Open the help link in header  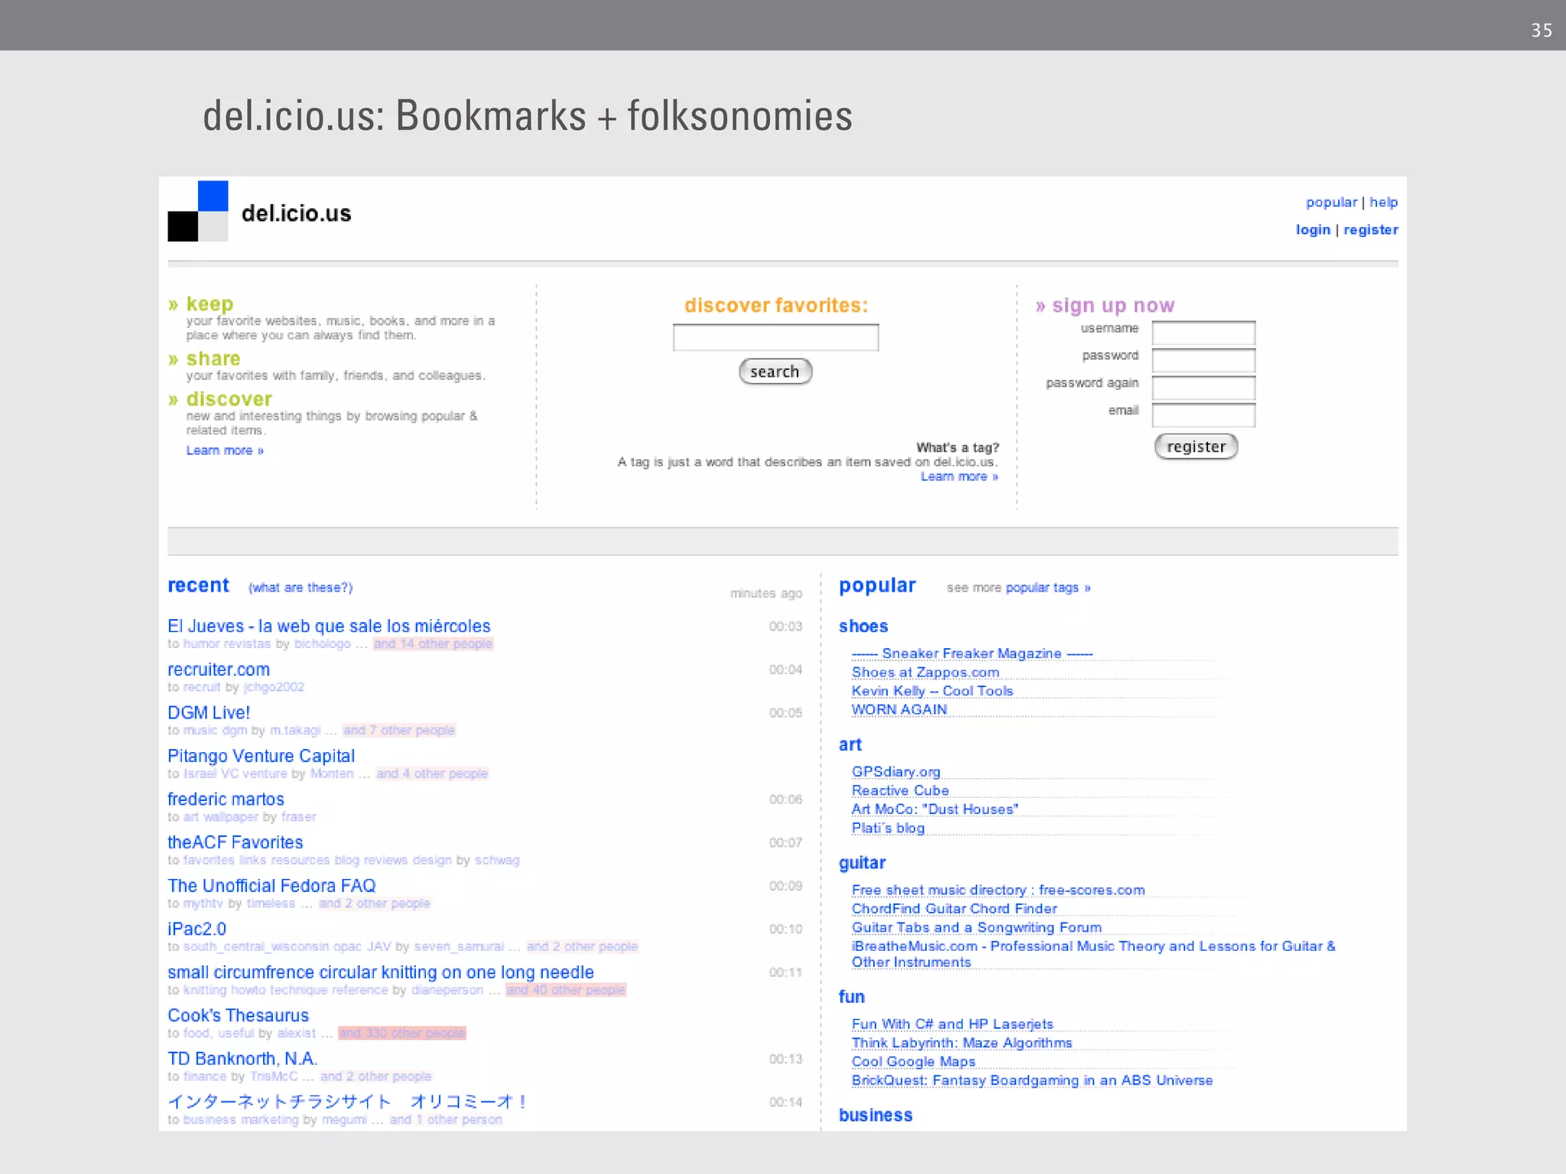click(x=1383, y=203)
